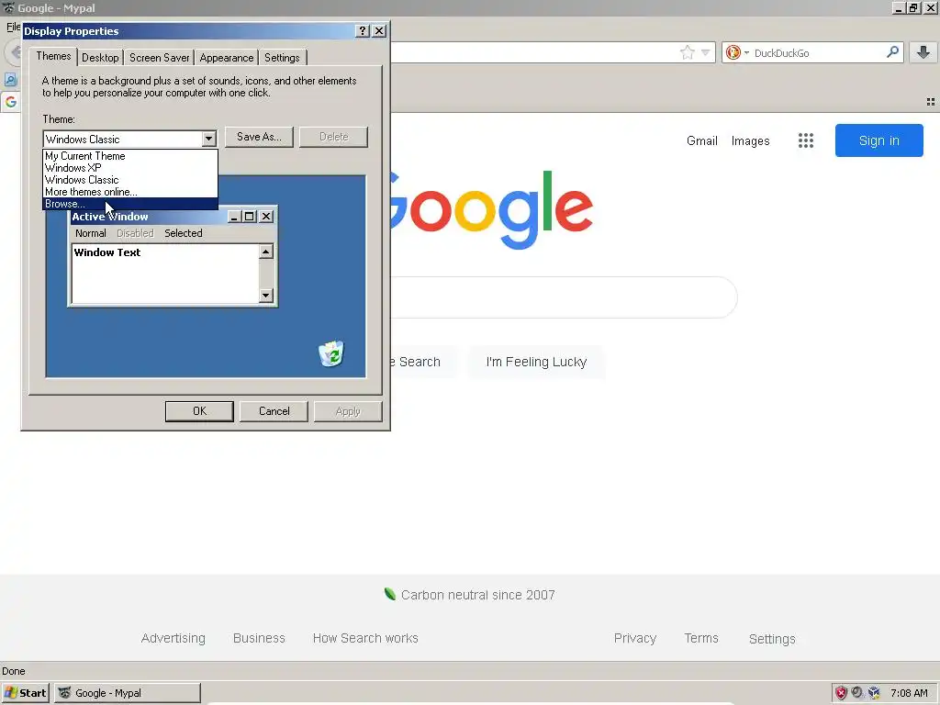Open the Advertising footer link
Image resolution: width=940 pixels, height=705 pixels.
coord(173,638)
